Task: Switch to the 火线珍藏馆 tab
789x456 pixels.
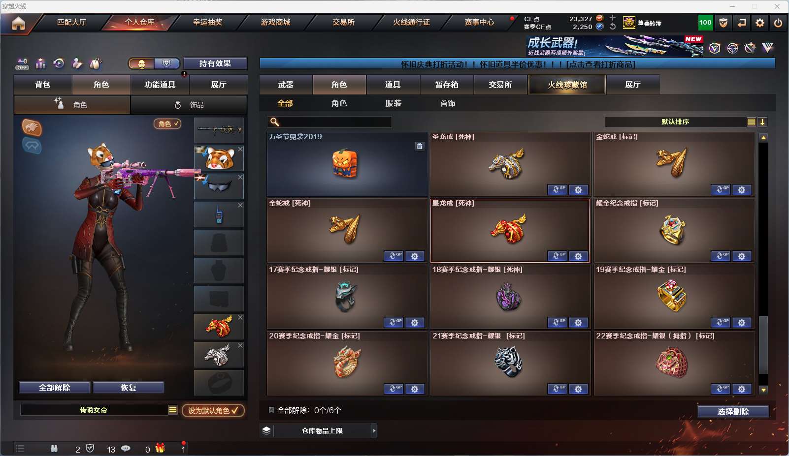Action: 567,85
